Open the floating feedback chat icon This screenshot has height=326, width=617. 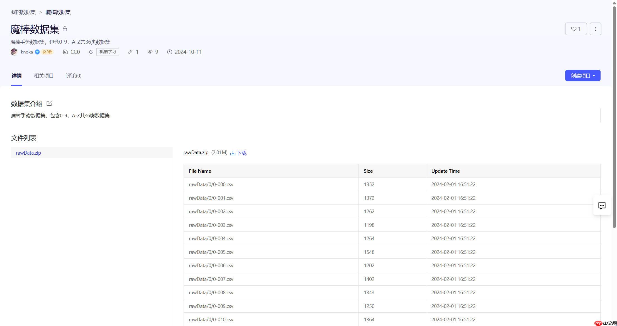pos(602,206)
